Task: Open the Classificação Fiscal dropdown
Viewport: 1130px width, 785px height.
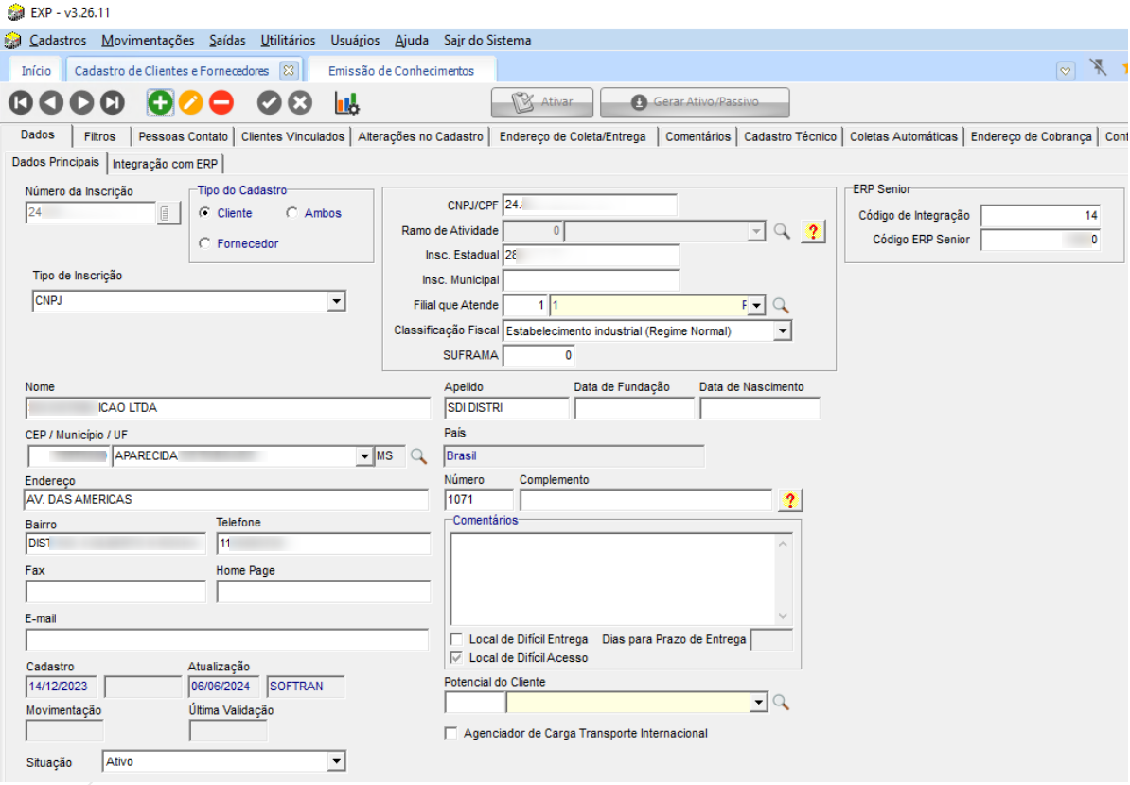Action: [782, 330]
